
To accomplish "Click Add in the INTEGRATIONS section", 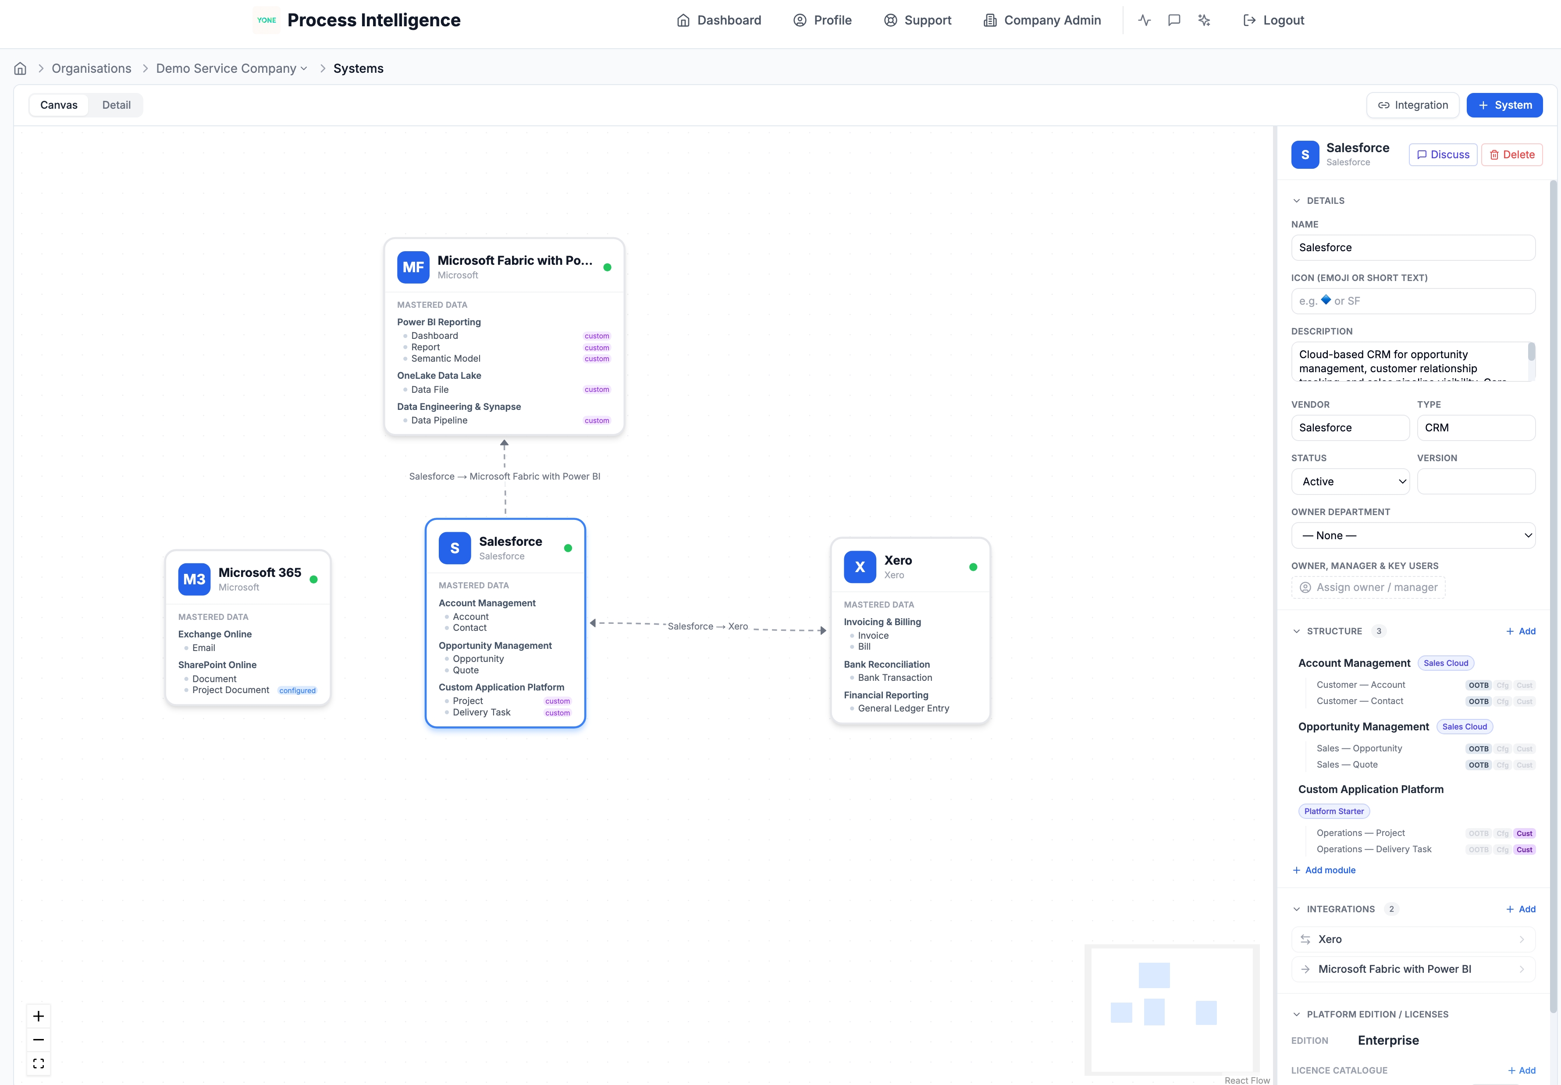I will point(1521,910).
